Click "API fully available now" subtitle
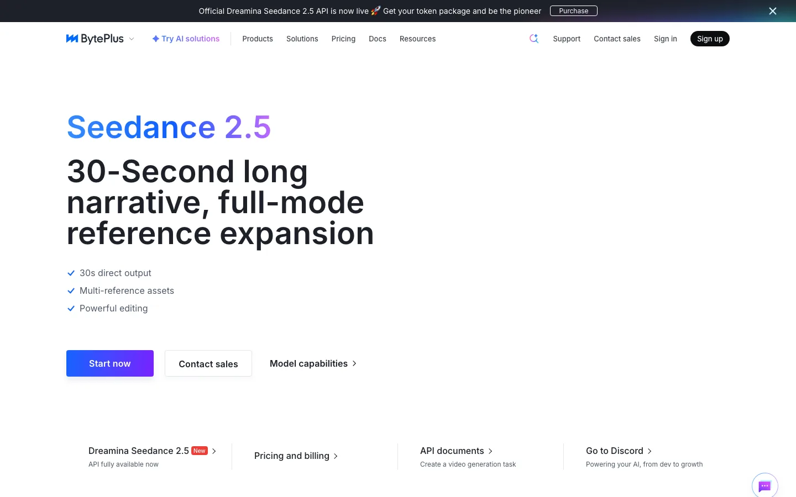 [x=123, y=464]
